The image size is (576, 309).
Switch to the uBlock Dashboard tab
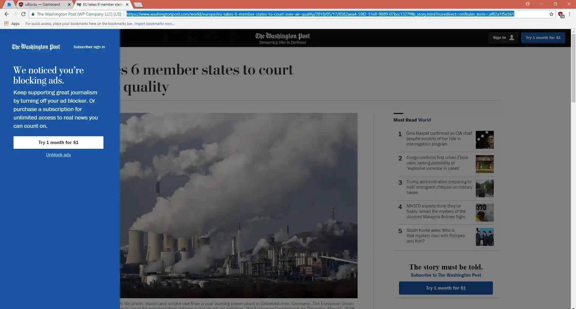(42, 4)
